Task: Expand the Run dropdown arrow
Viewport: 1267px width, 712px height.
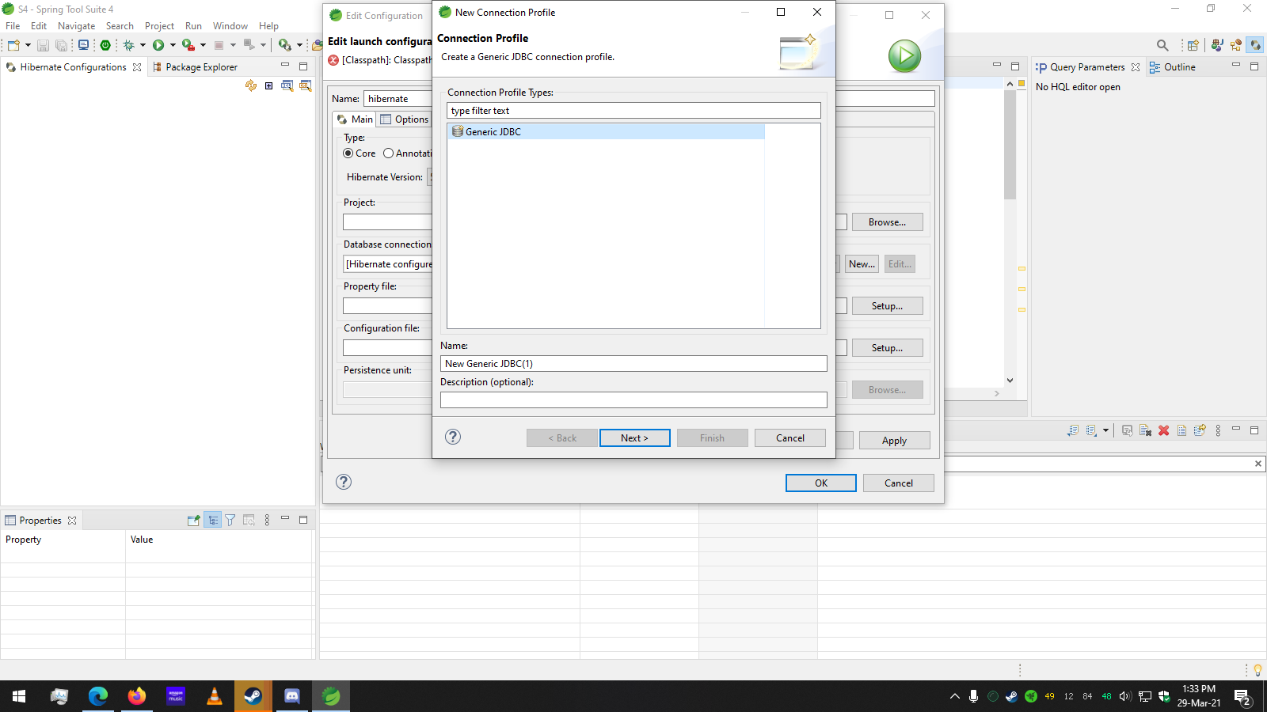Action: (173, 45)
